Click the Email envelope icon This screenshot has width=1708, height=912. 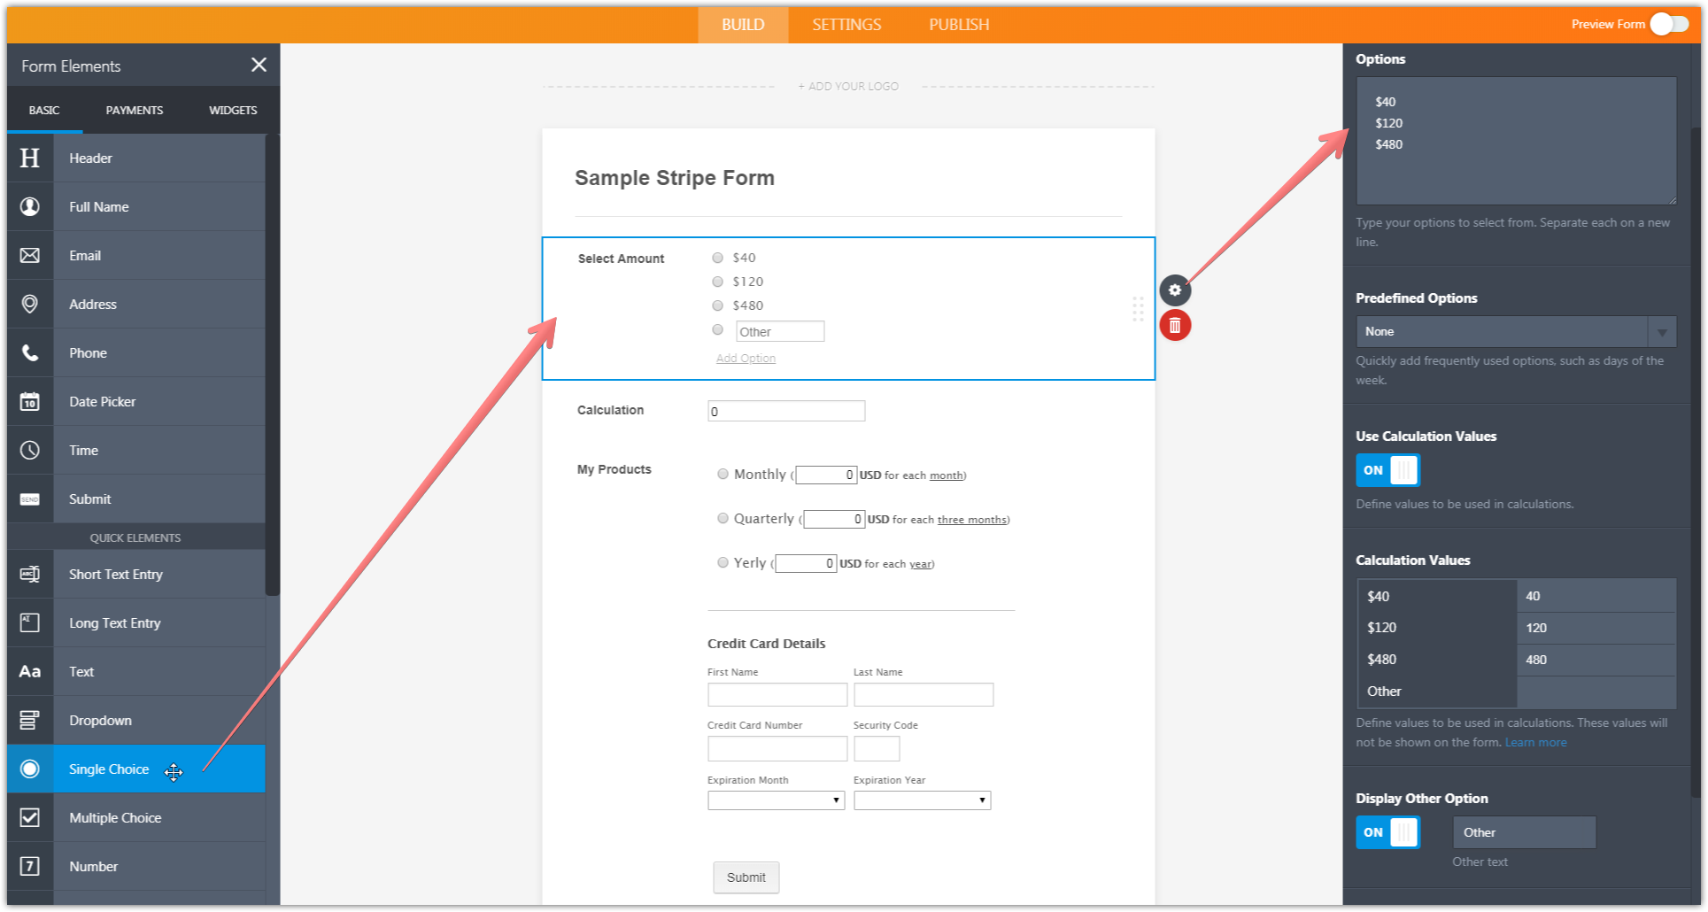point(30,255)
